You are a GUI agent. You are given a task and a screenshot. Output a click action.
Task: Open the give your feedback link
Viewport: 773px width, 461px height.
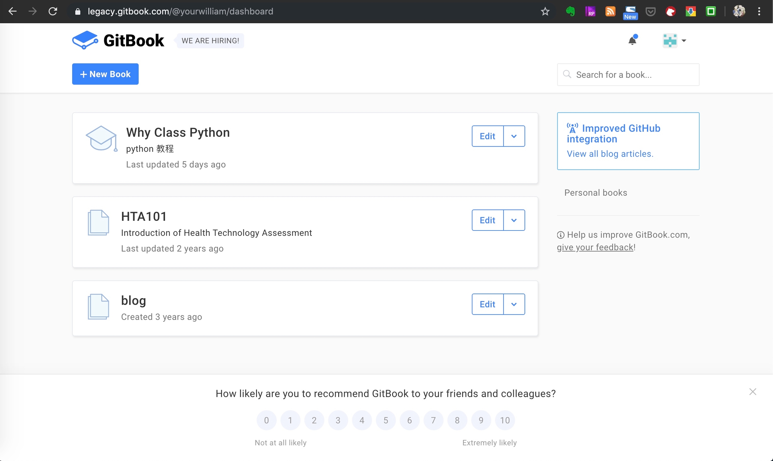(x=595, y=247)
